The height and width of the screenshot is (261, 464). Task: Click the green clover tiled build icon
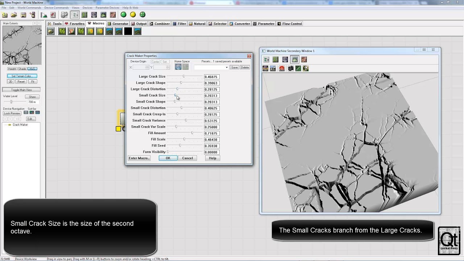[142, 15]
